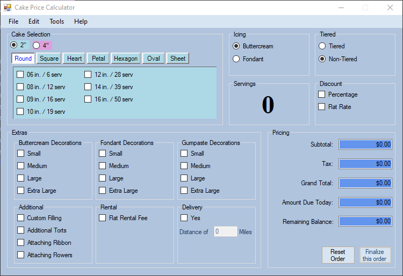The height and width of the screenshot is (276, 403).
Task: Open the File menu
Action: 13,21
